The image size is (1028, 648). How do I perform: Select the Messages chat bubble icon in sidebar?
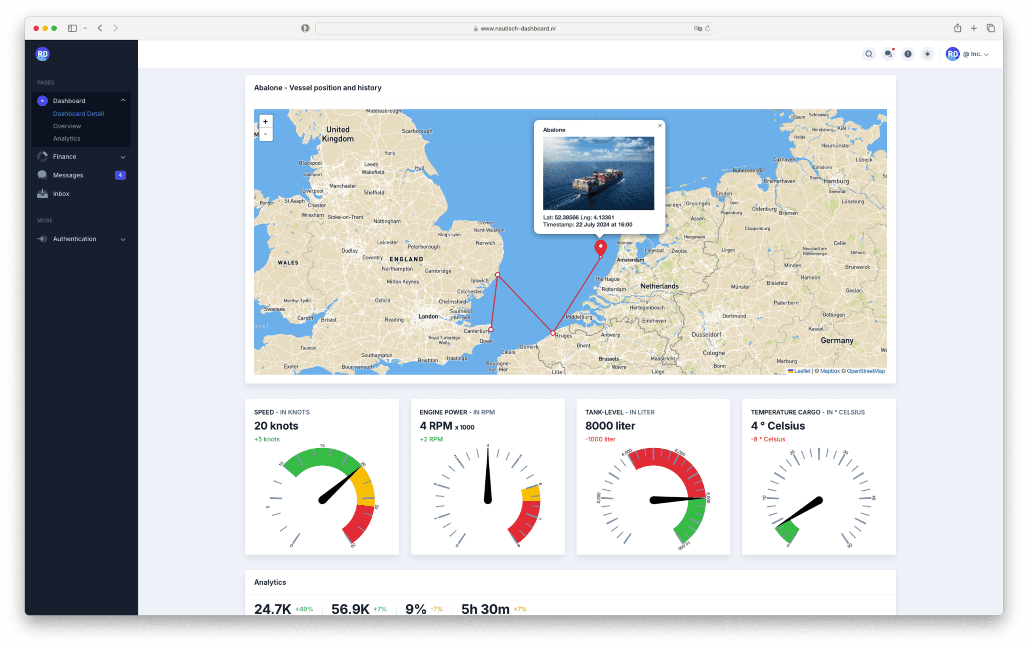tap(42, 175)
